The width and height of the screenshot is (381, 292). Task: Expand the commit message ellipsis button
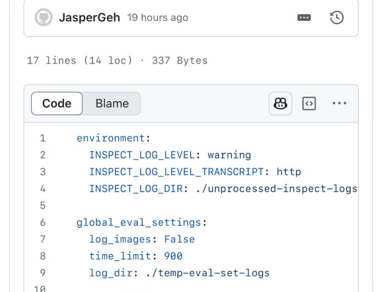coord(304,18)
